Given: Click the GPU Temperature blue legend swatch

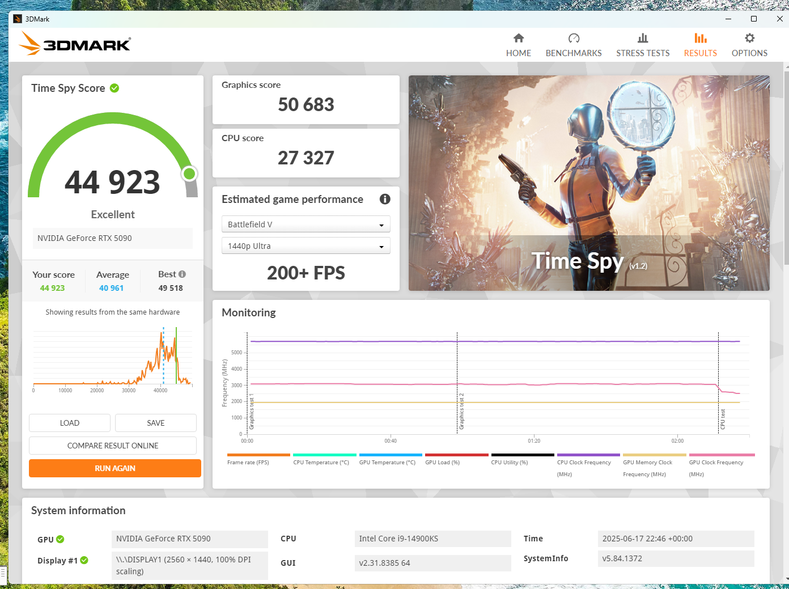Looking at the screenshot, I should point(391,455).
